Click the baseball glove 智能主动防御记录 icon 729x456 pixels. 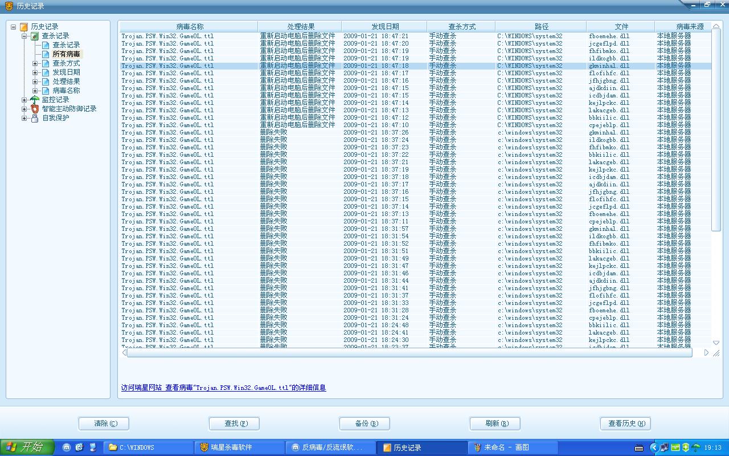pos(35,109)
